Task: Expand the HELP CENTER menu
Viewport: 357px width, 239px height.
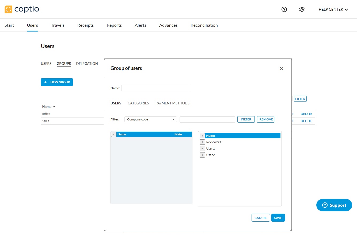Action: click(x=333, y=9)
